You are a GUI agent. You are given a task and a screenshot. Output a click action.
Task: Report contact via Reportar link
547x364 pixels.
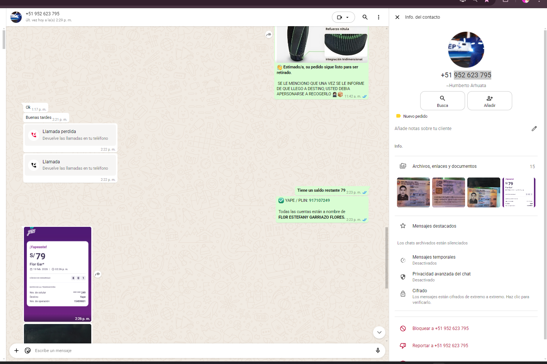click(x=440, y=346)
